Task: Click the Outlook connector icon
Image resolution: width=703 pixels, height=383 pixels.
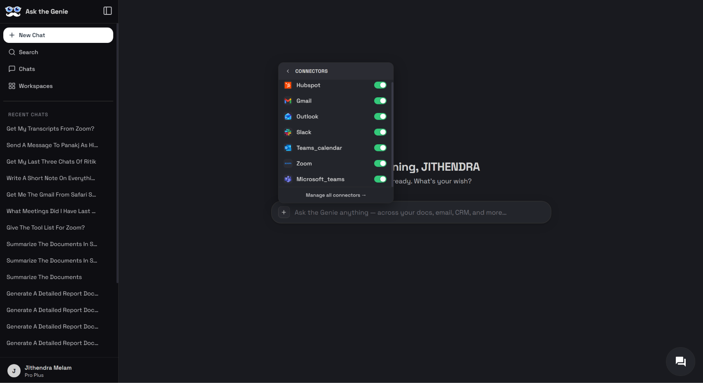Action: (288, 116)
